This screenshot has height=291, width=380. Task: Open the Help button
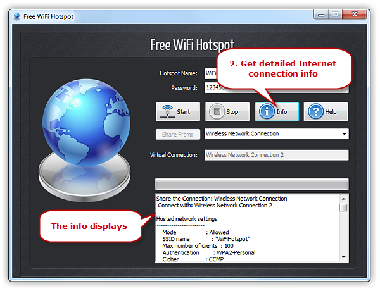pos(326,111)
